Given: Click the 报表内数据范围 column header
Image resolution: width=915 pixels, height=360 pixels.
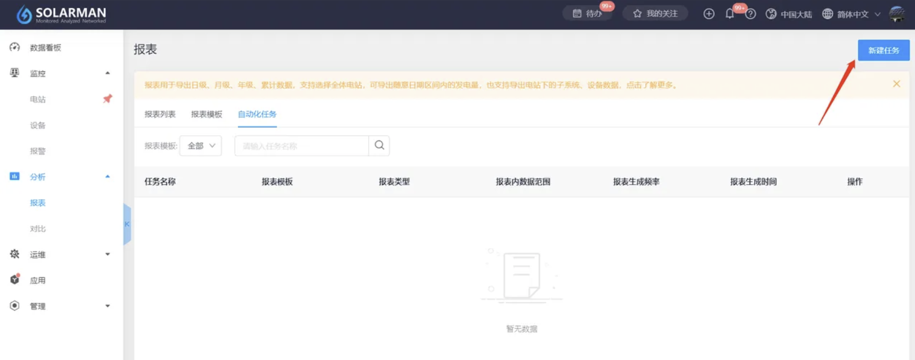Looking at the screenshot, I should (x=523, y=181).
